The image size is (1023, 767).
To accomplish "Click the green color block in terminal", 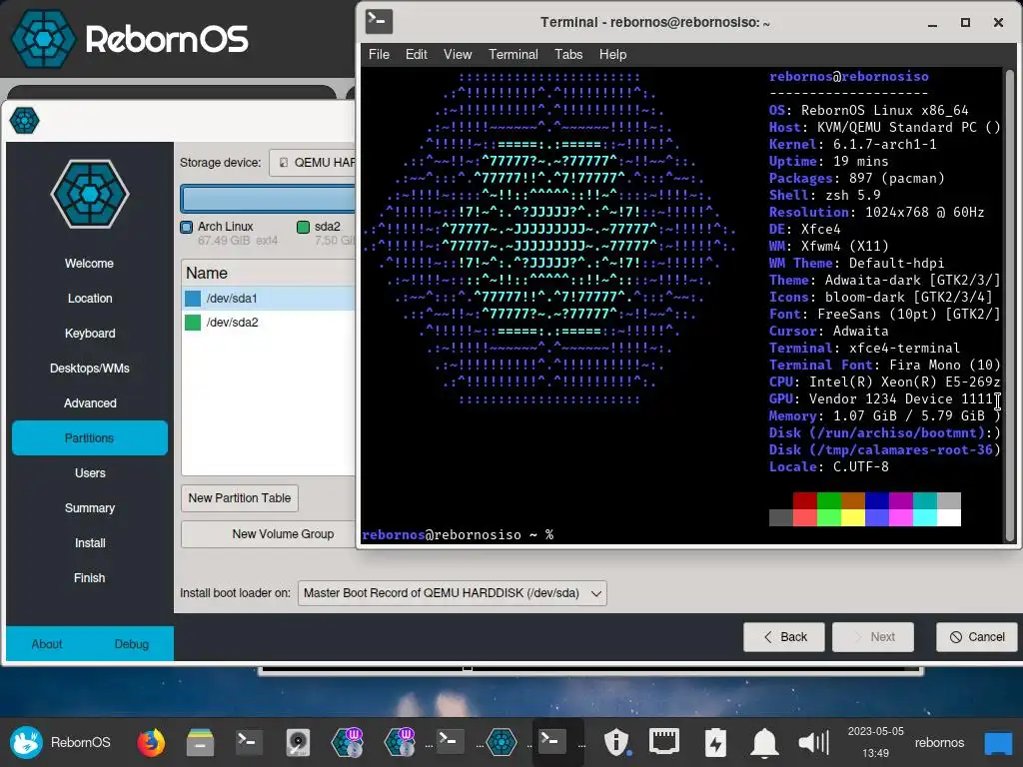I will point(828,501).
